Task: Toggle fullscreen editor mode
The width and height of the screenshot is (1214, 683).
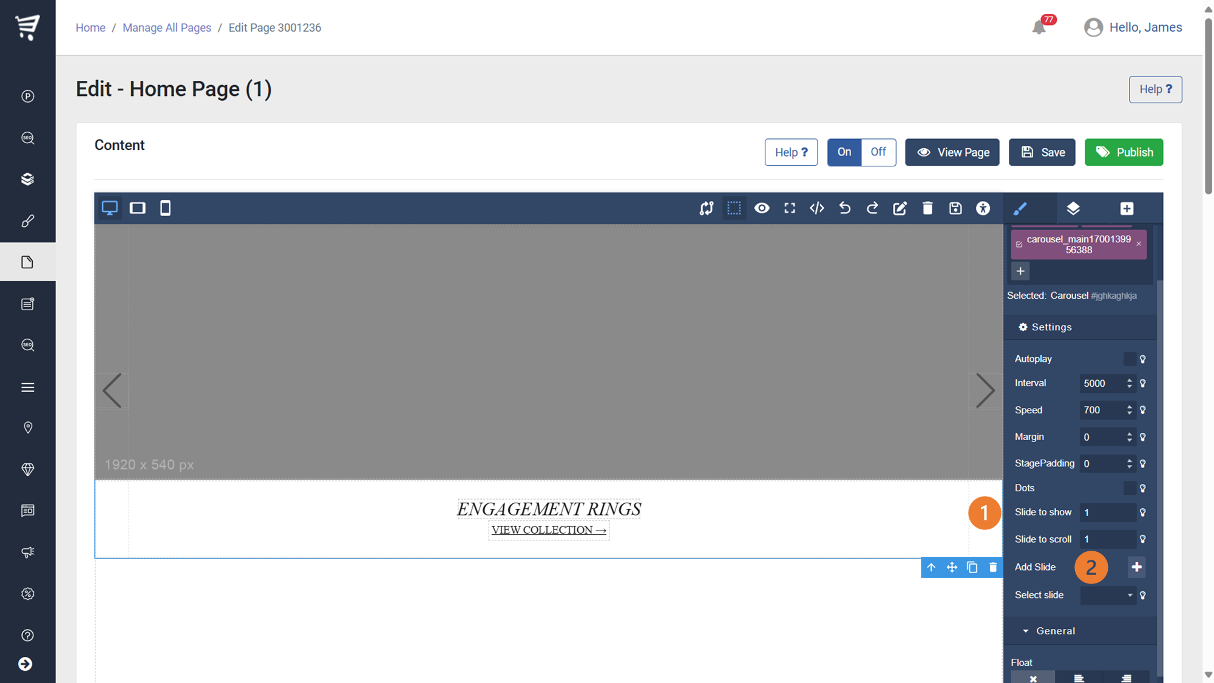Action: (x=789, y=208)
